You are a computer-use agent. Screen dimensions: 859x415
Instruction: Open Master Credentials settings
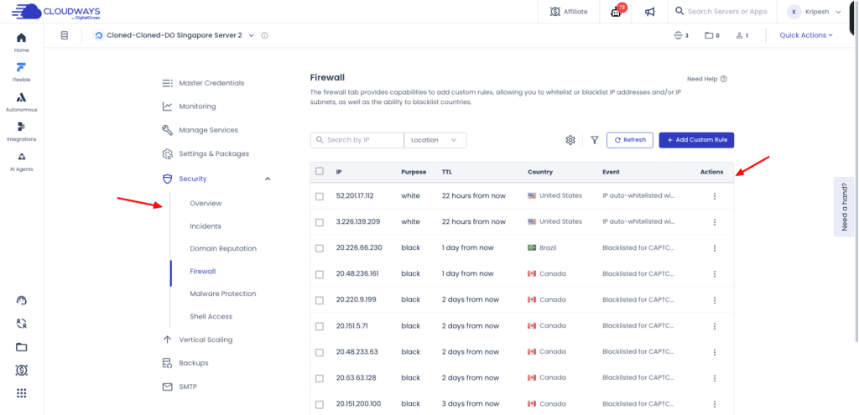tap(203, 83)
